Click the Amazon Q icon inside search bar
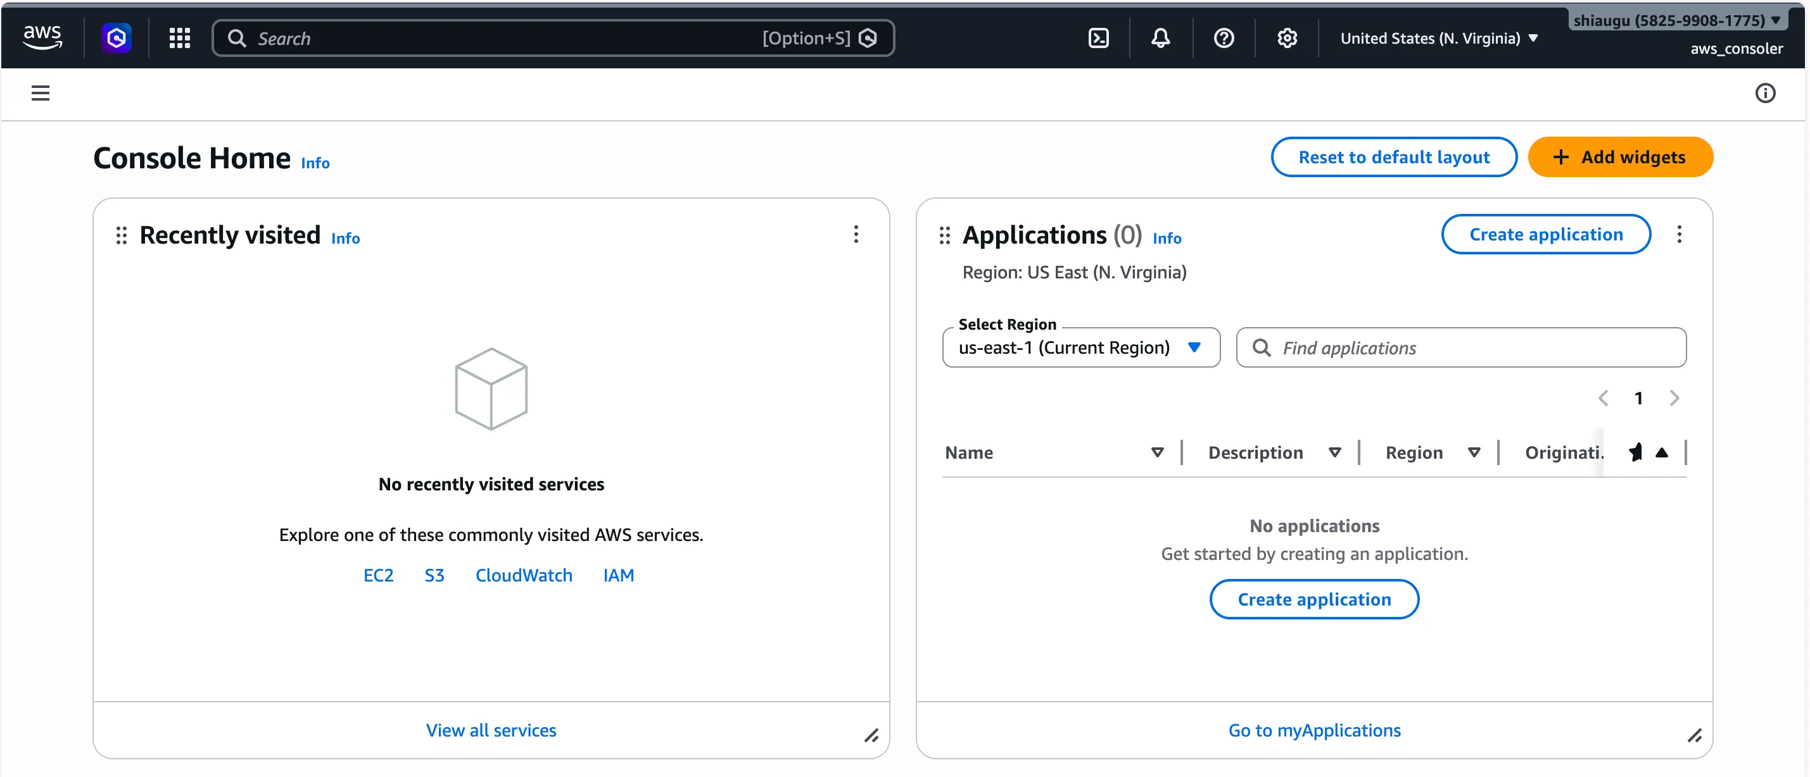The height and width of the screenshot is (777, 1810). point(868,38)
